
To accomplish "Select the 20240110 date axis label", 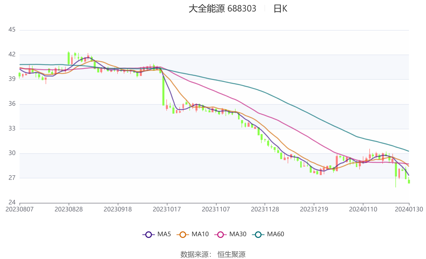I will pyautogui.click(x=363, y=209).
